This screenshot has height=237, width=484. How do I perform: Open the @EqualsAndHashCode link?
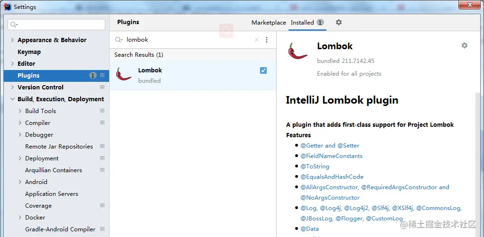[x=332, y=176]
